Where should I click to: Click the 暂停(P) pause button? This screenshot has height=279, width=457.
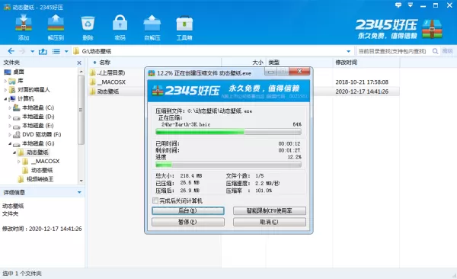[188, 222]
